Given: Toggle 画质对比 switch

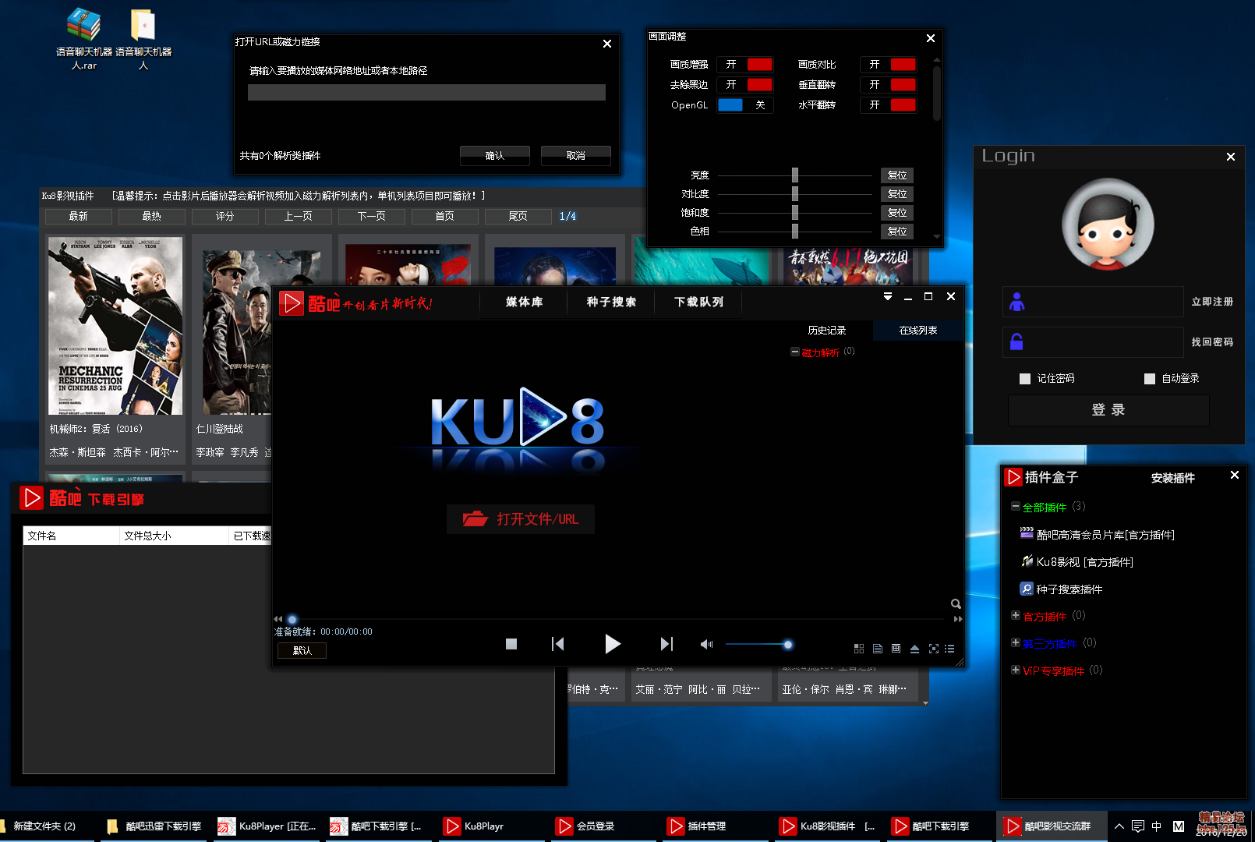Looking at the screenshot, I should click(889, 65).
